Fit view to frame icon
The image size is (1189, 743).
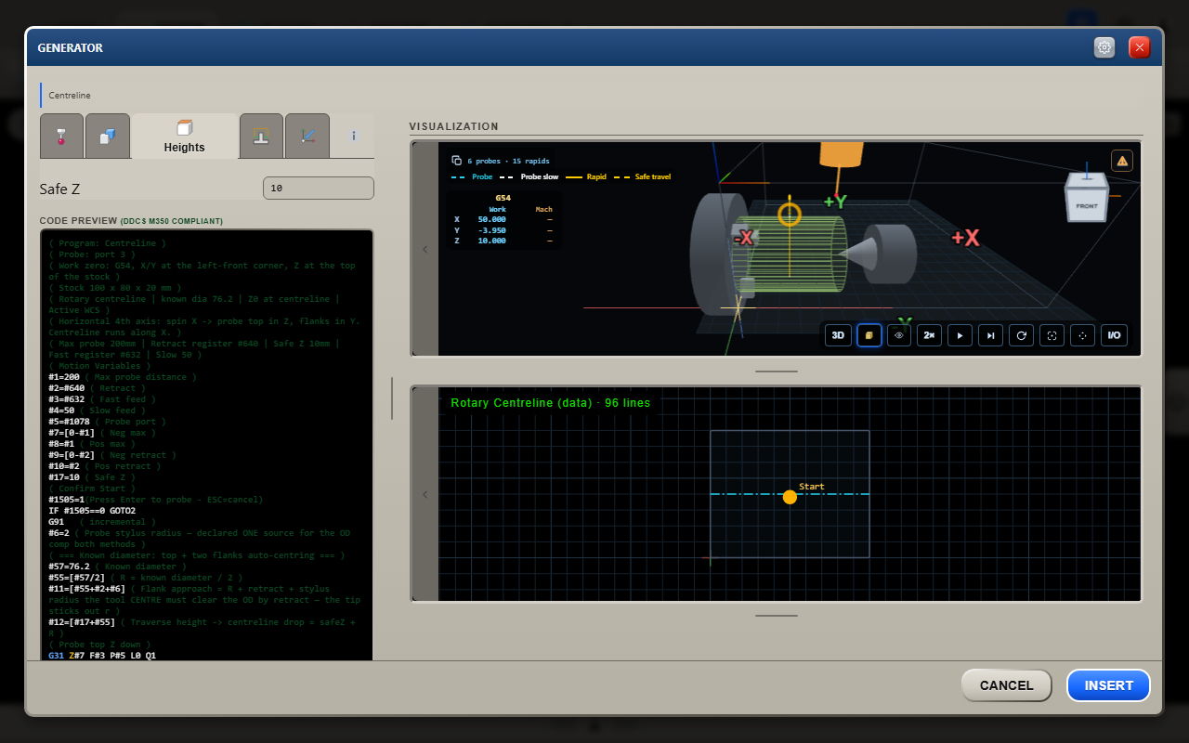[x=1052, y=335]
